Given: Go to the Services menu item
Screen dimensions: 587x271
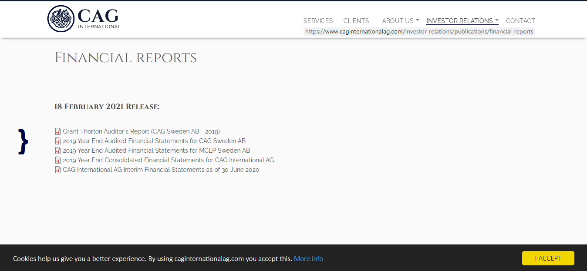Looking at the screenshot, I should 318,21.
